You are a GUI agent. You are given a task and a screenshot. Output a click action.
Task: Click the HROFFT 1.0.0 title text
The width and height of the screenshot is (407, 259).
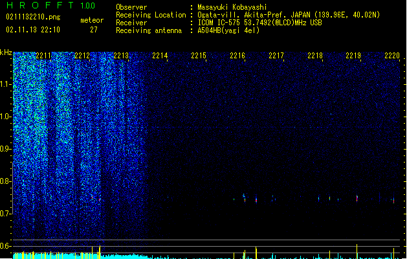click(50, 5)
